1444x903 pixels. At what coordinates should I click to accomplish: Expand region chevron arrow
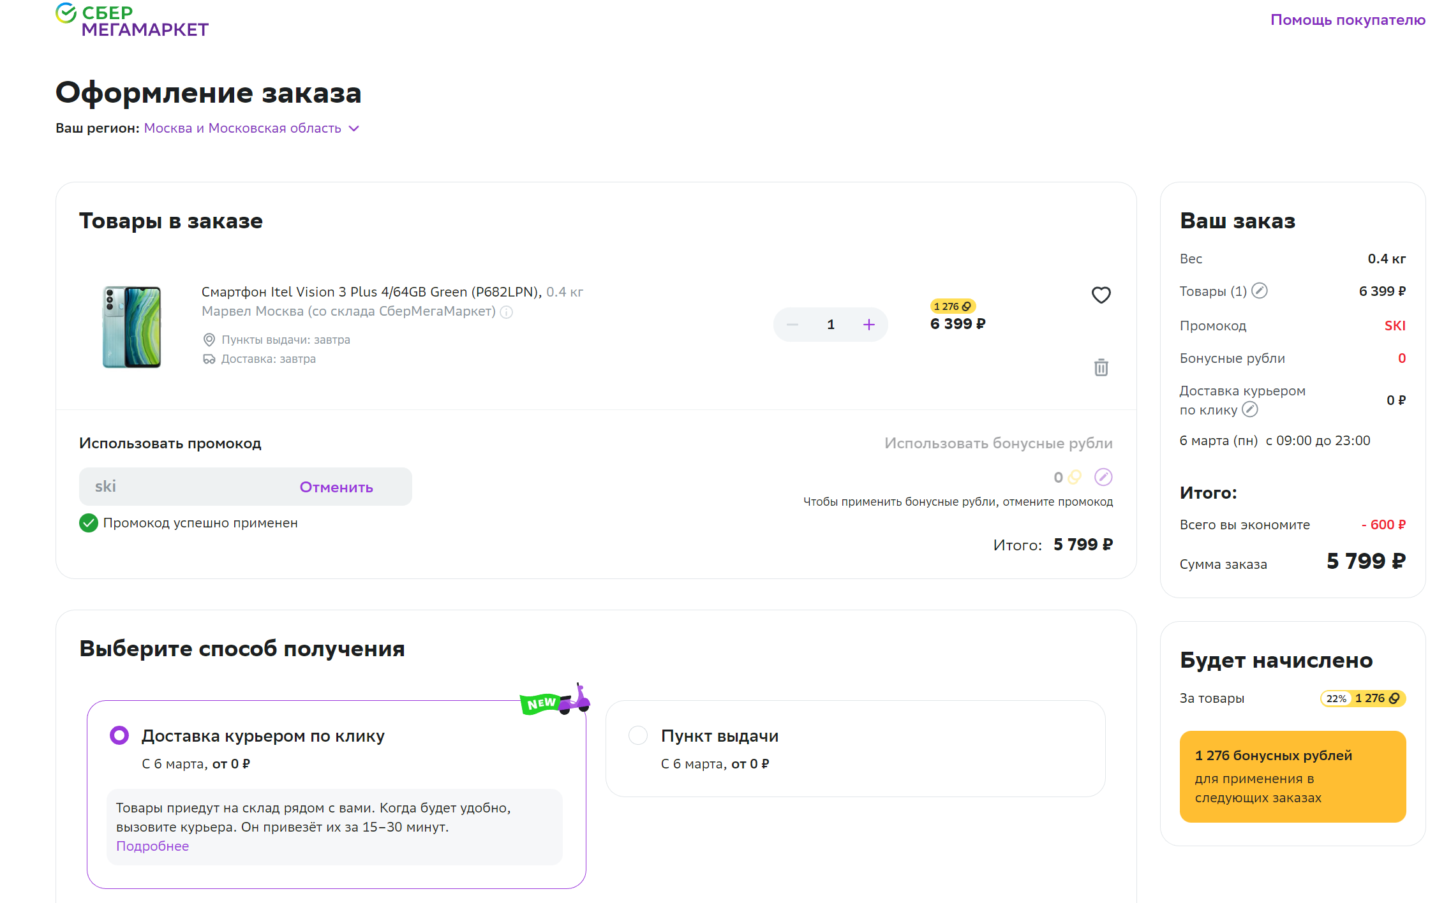354,129
